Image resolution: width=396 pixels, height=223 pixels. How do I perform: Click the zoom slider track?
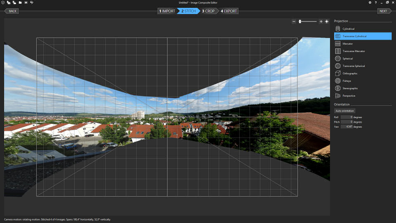pyautogui.click(x=309, y=21)
